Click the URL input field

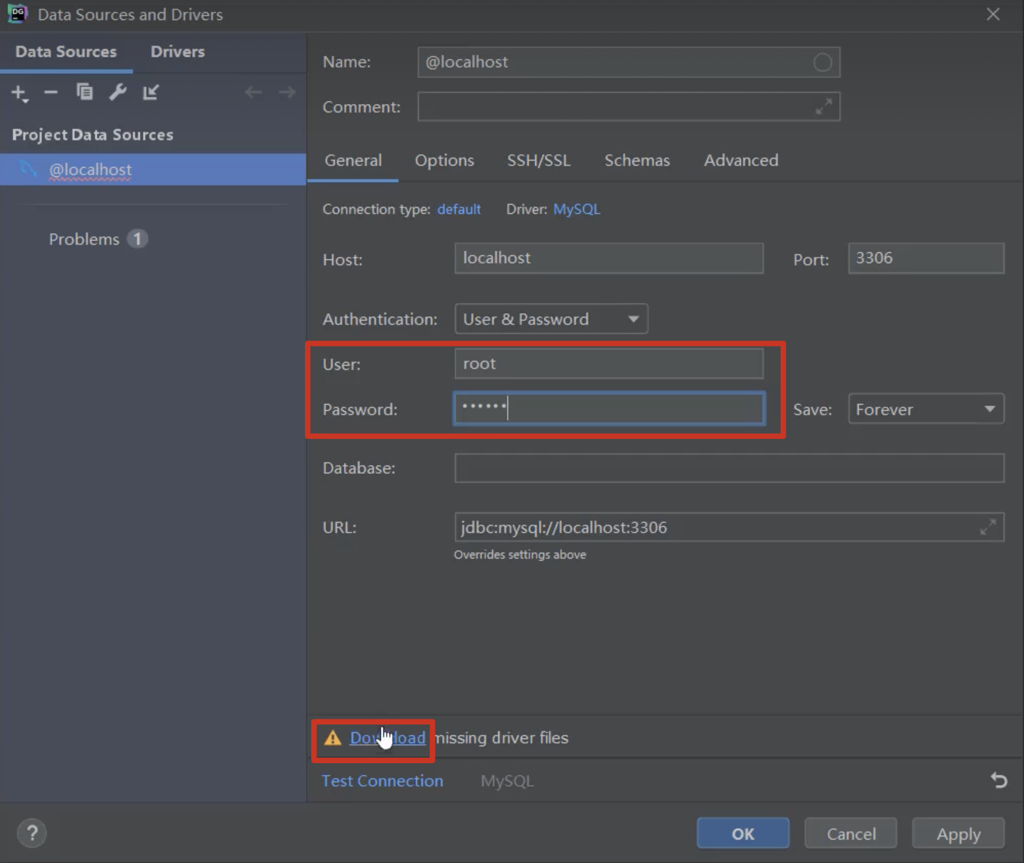point(729,527)
